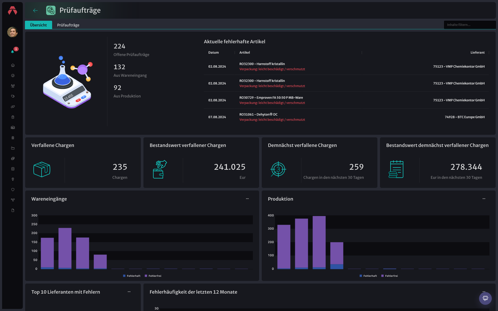Viewport: 498px width, 311px height.
Task: Click the 241.025 Eur value
Action: click(230, 167)
